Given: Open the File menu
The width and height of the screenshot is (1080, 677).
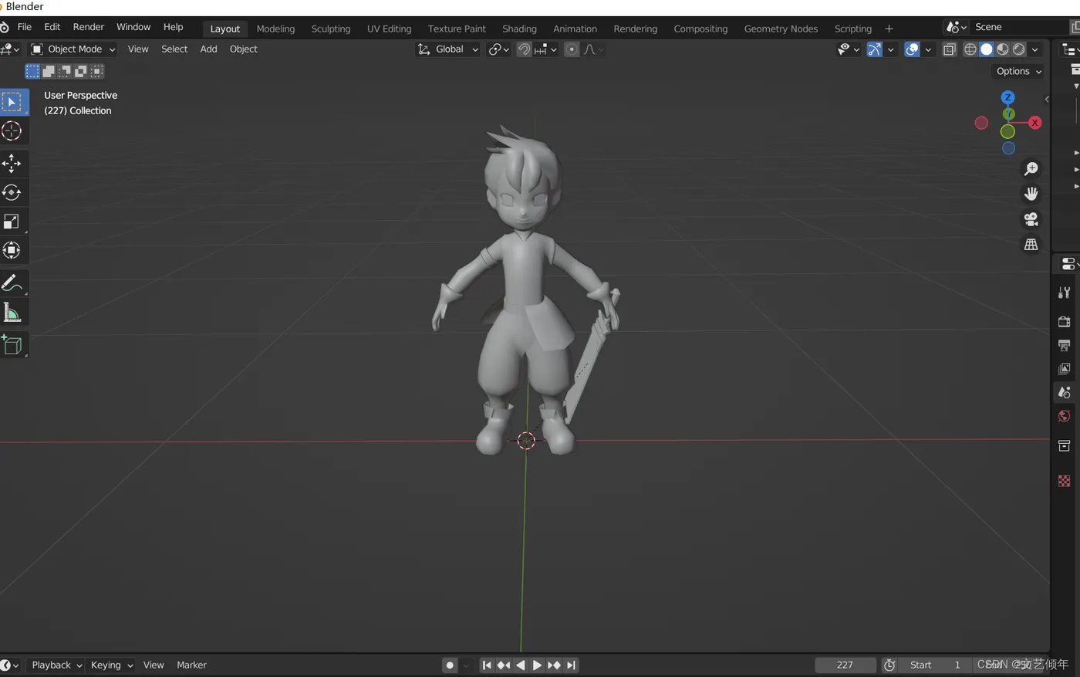Looking at the screenshot, I should coord(25,27).
